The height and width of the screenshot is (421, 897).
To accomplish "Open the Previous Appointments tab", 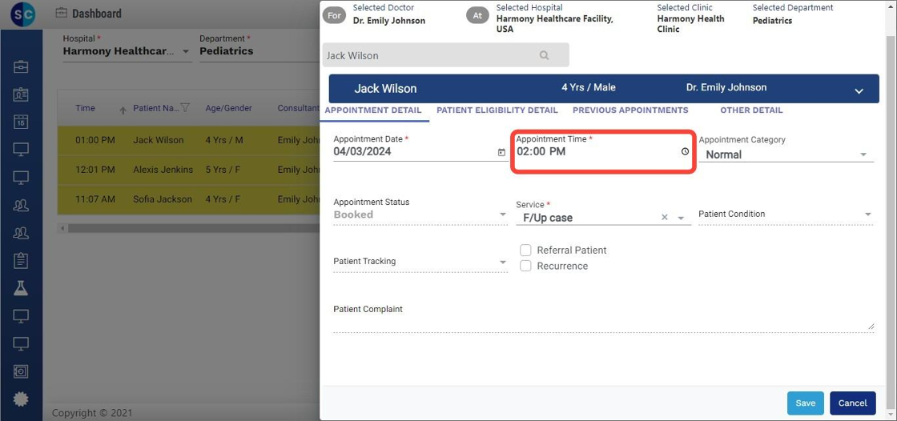I will [x=630, y=110].
